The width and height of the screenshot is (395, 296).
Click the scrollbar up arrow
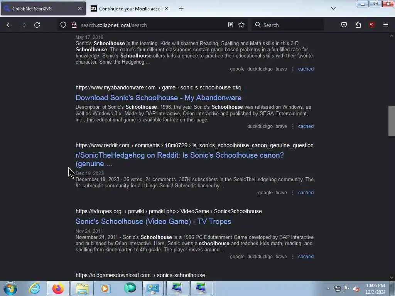click(392, 36)
